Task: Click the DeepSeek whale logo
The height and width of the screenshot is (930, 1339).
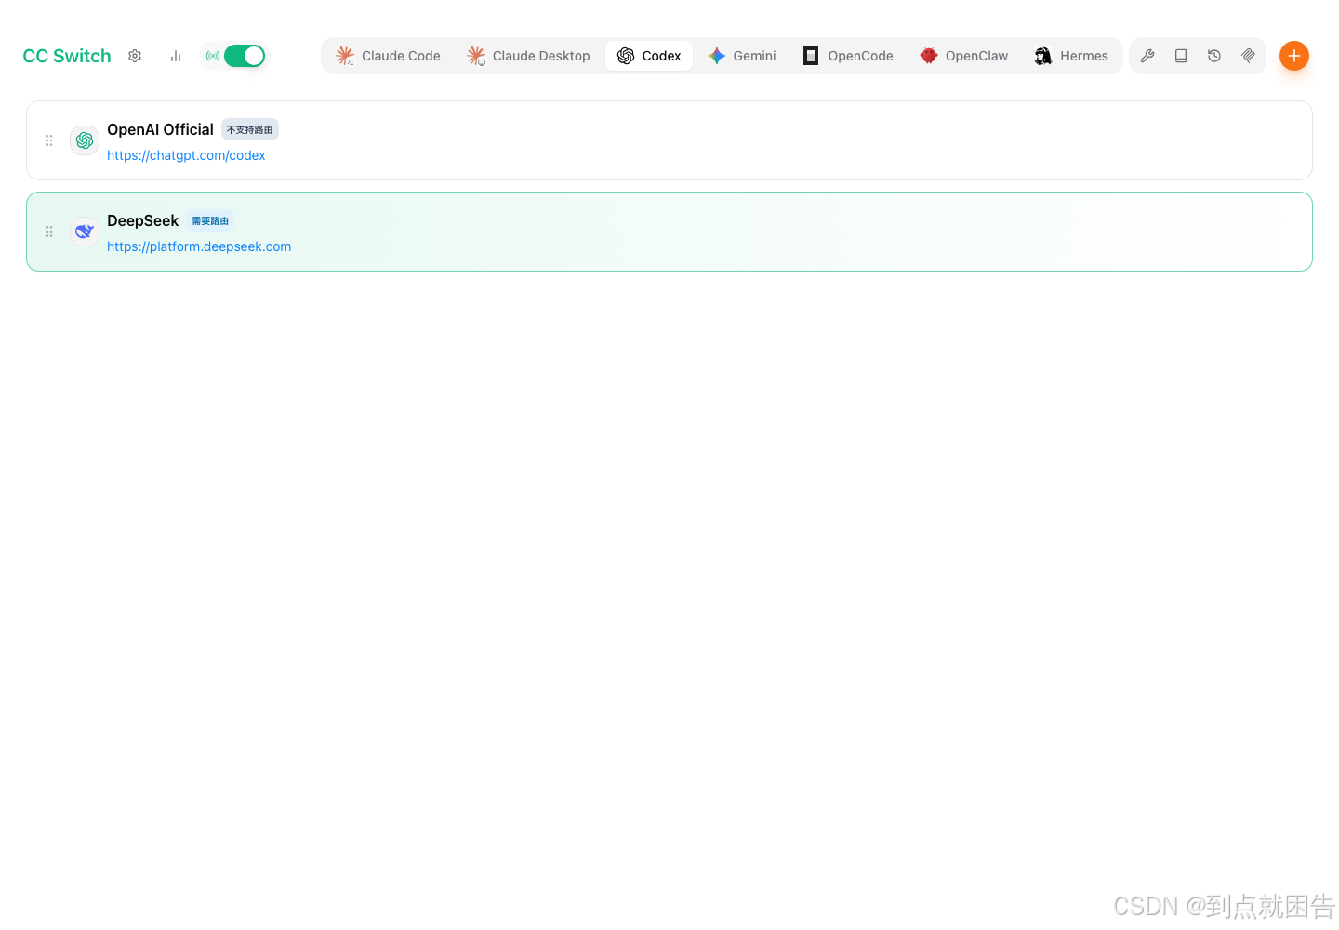Action: 85,232
